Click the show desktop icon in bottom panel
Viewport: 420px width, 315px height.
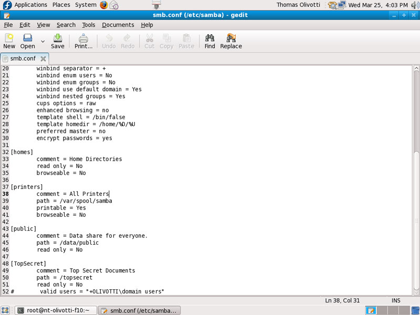click(5, 310)
